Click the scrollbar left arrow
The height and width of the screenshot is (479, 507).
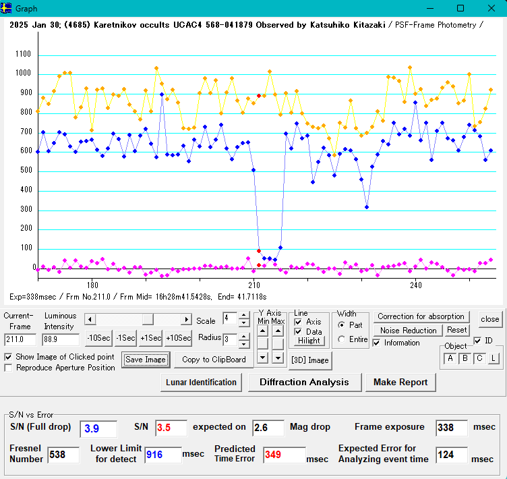pyautogui.click(x=90, y=319)
